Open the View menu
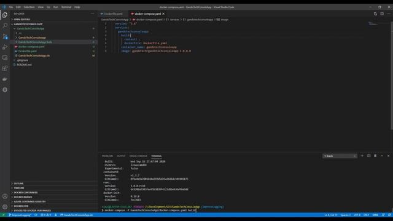Image resolution: width=393 pixels, height=221 pixels. pyautogui.click(x=41, y=7)
